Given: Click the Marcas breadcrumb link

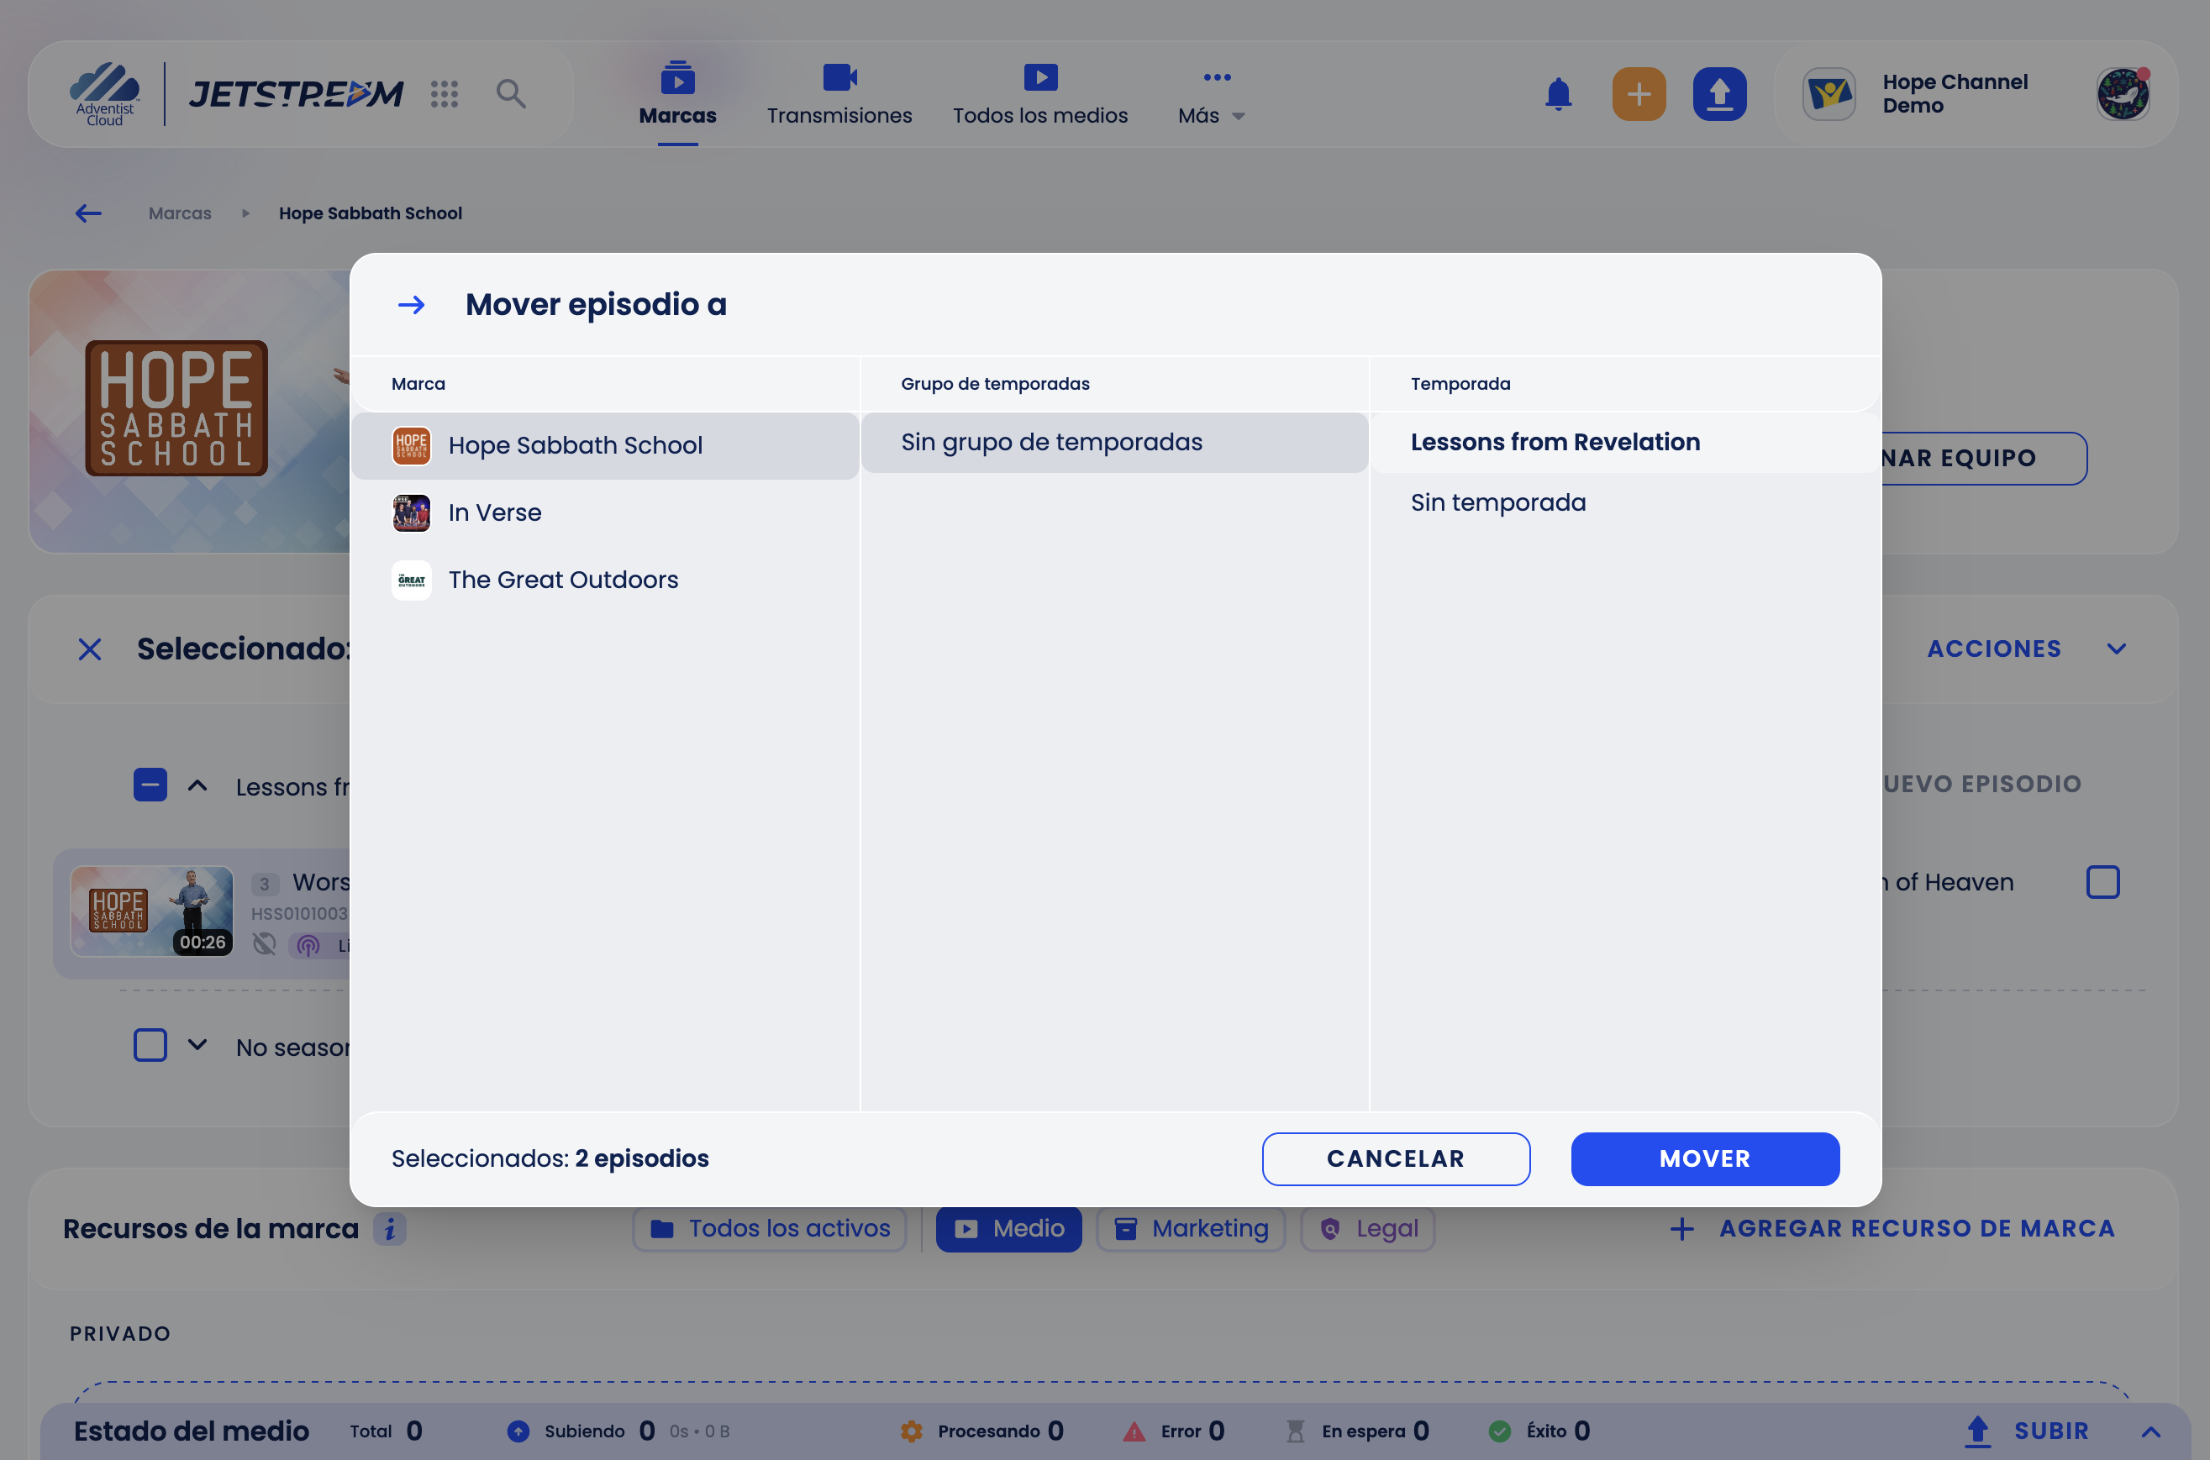Looking at the screenshot, I should point(180,213).
